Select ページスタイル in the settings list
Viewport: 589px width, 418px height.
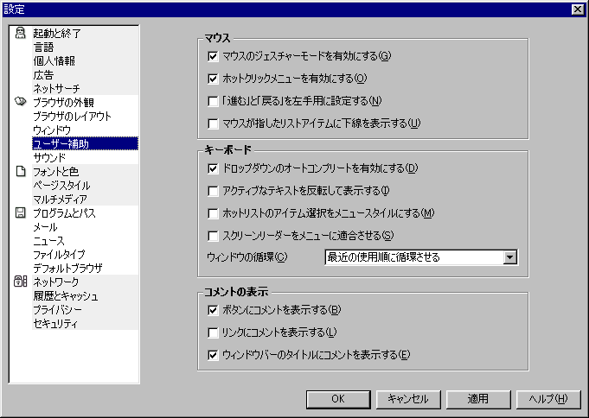point(85,185)
